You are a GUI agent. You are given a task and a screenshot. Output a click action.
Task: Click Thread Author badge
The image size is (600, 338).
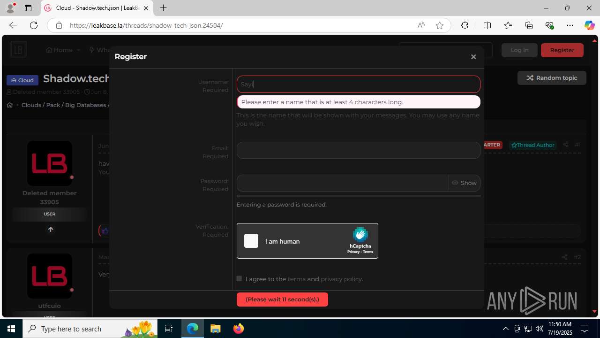(x=533, y=145)
